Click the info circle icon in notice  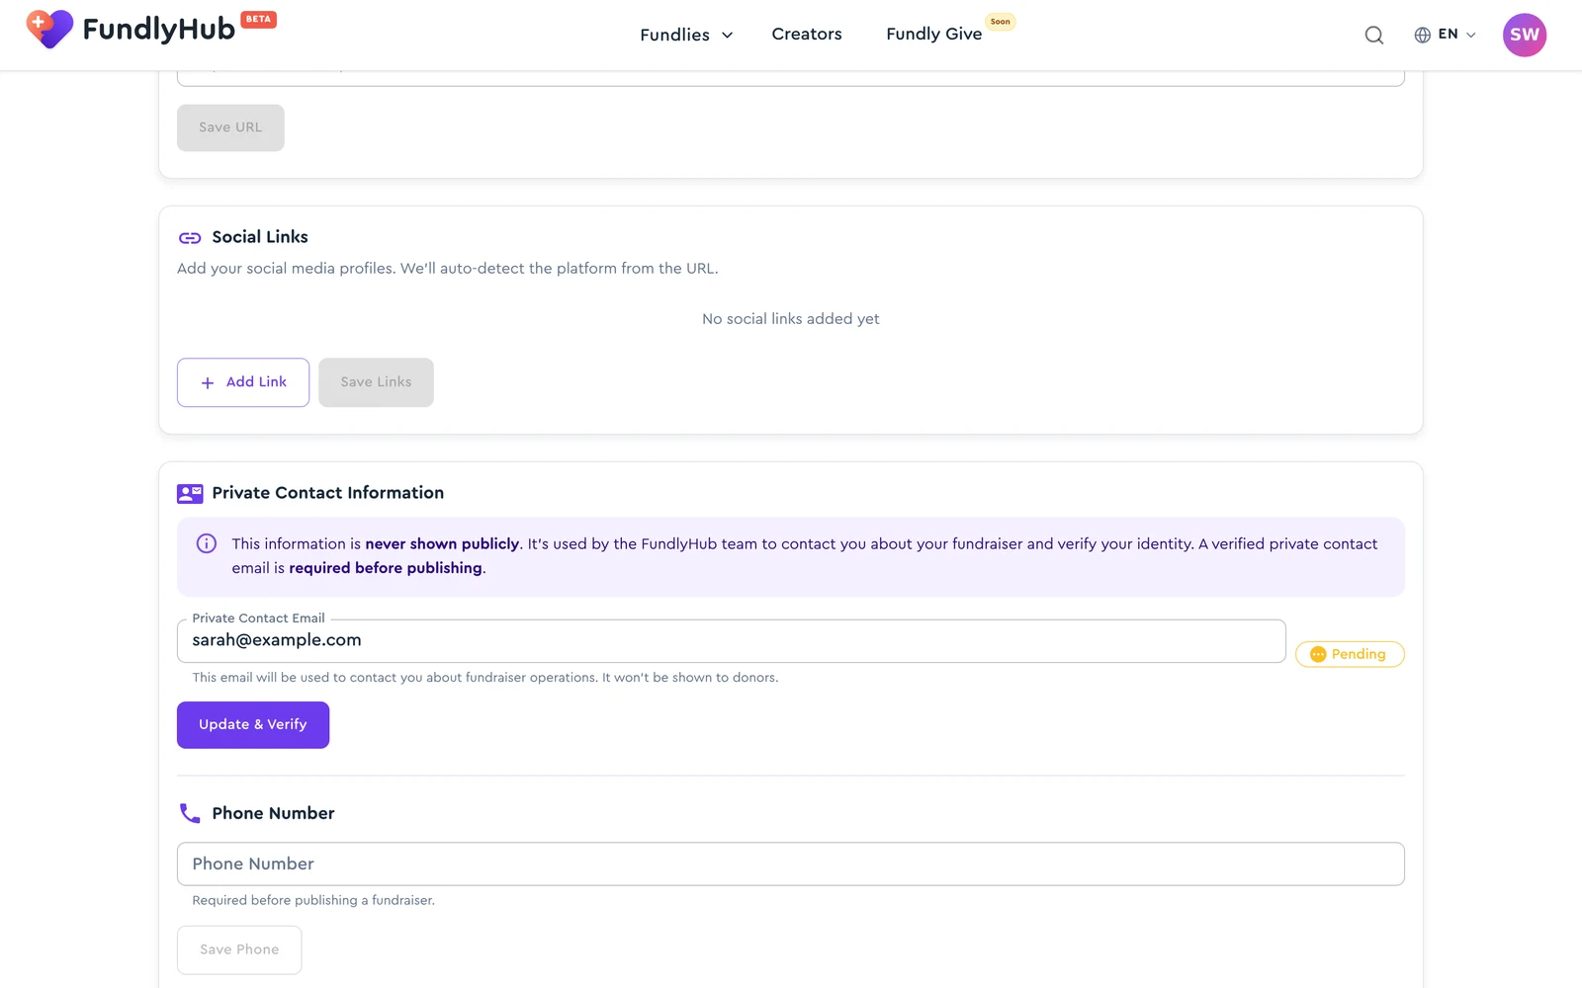point(207,543)
